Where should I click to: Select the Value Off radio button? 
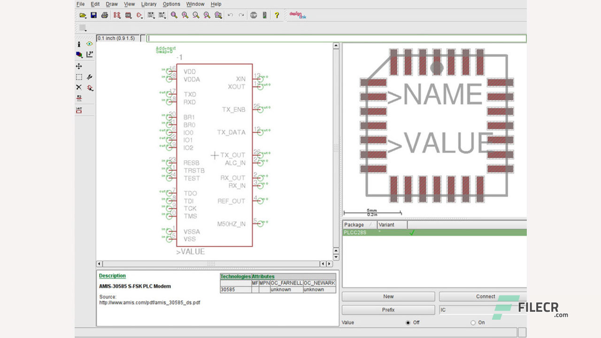[x=408, y=323]
